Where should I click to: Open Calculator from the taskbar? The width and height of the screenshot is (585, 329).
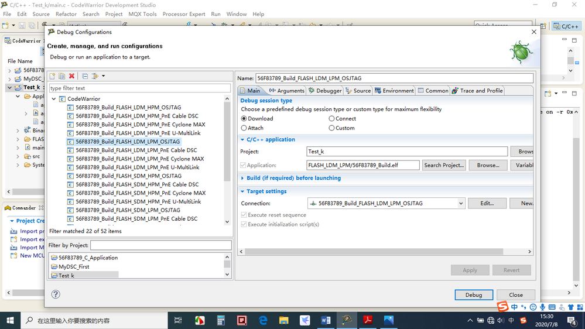(221, 320)
